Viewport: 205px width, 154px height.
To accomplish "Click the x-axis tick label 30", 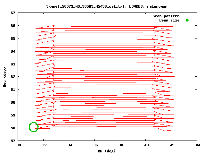I will coord(19,145).
